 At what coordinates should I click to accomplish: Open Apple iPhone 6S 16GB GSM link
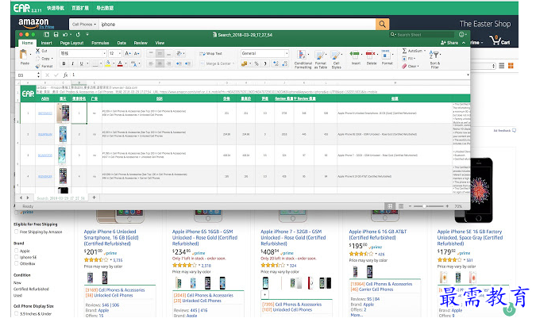pos(205,238)
